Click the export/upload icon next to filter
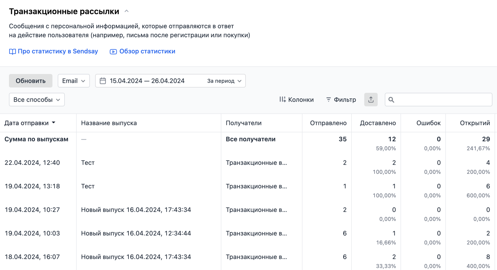 pos(371,100)
